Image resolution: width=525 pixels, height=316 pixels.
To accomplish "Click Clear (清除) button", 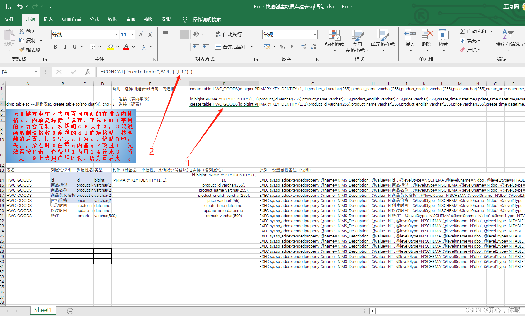I will tap(470, 50).
